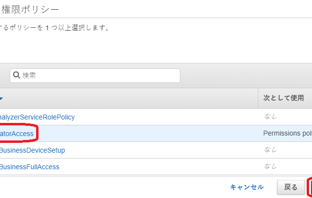The width and height of the screenshot is (312, 198).
Task: Focus the 検索 policy search field
Action: [97, 75]
